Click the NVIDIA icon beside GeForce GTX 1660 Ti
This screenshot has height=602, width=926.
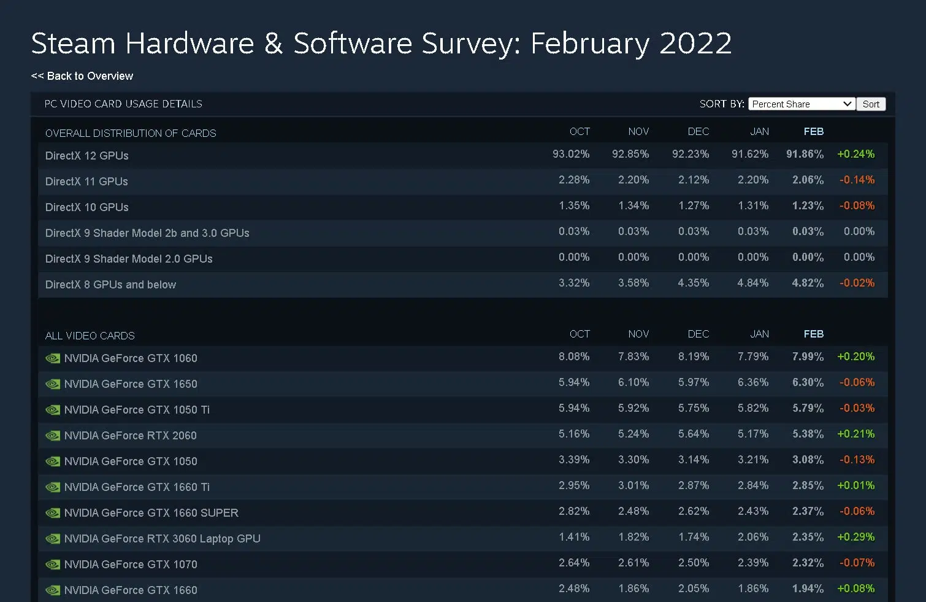point(53,487)
